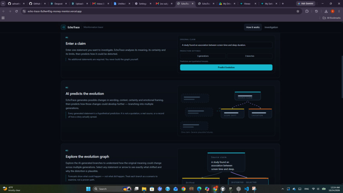The width and height of the screenshot is (343, 193).
Task: Open the How it works tab
Action: (253, 27)
